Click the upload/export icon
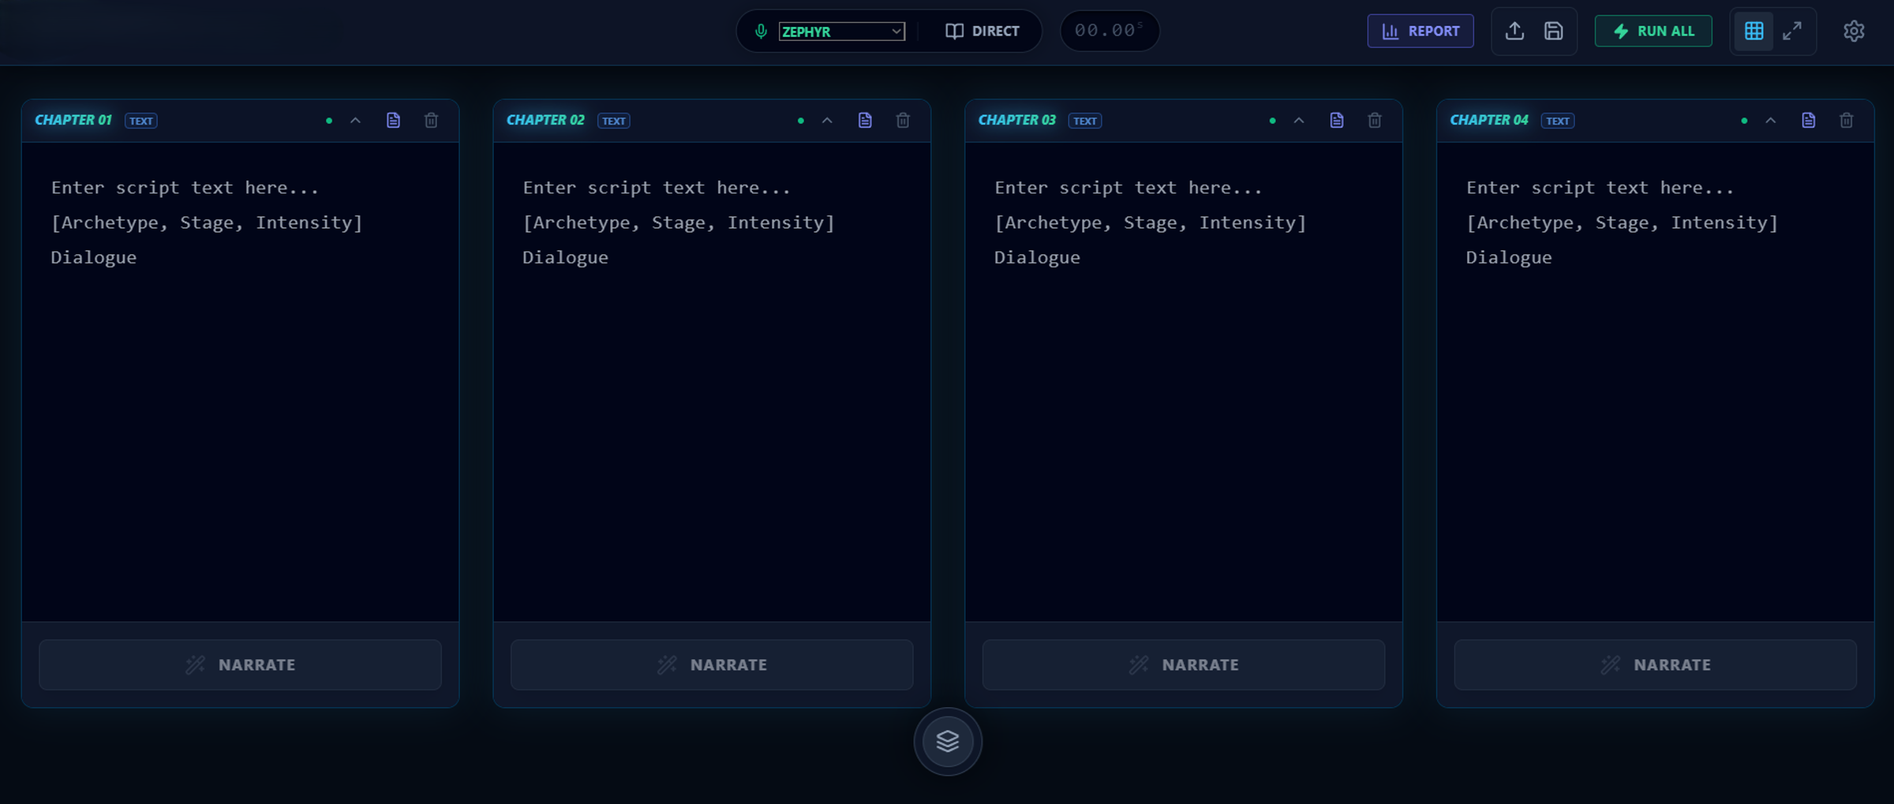Screen dimensions: 1894x804 point(1514,31)
